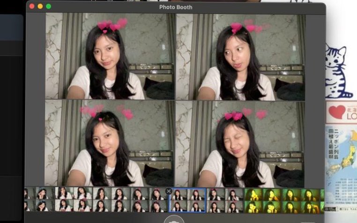Select the thumbnail just before the blue-outlined one
Viewport: 357px width, 223px height.
coord(149,201)
